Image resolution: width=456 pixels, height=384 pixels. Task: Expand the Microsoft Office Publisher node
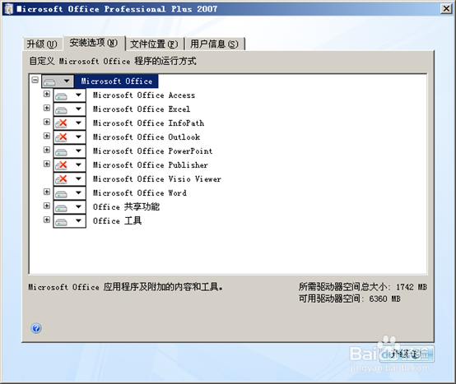47,164
